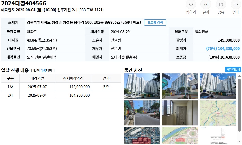This screenshot has width=242, height=145.
Task: Click the debtor name in 채무자 row
Action: [x=116, y=49]
